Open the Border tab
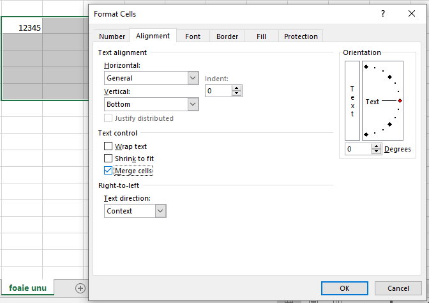 click(227, 36)
